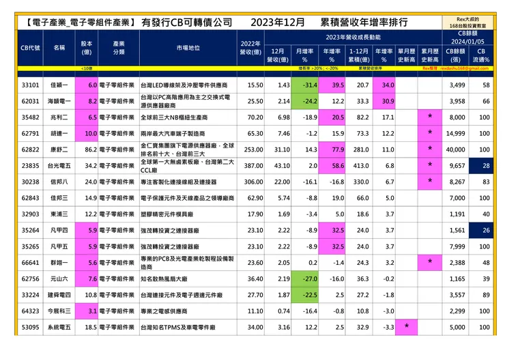Click CB code 33224
The width and height of the screenshot is (505, 357).
30,295
